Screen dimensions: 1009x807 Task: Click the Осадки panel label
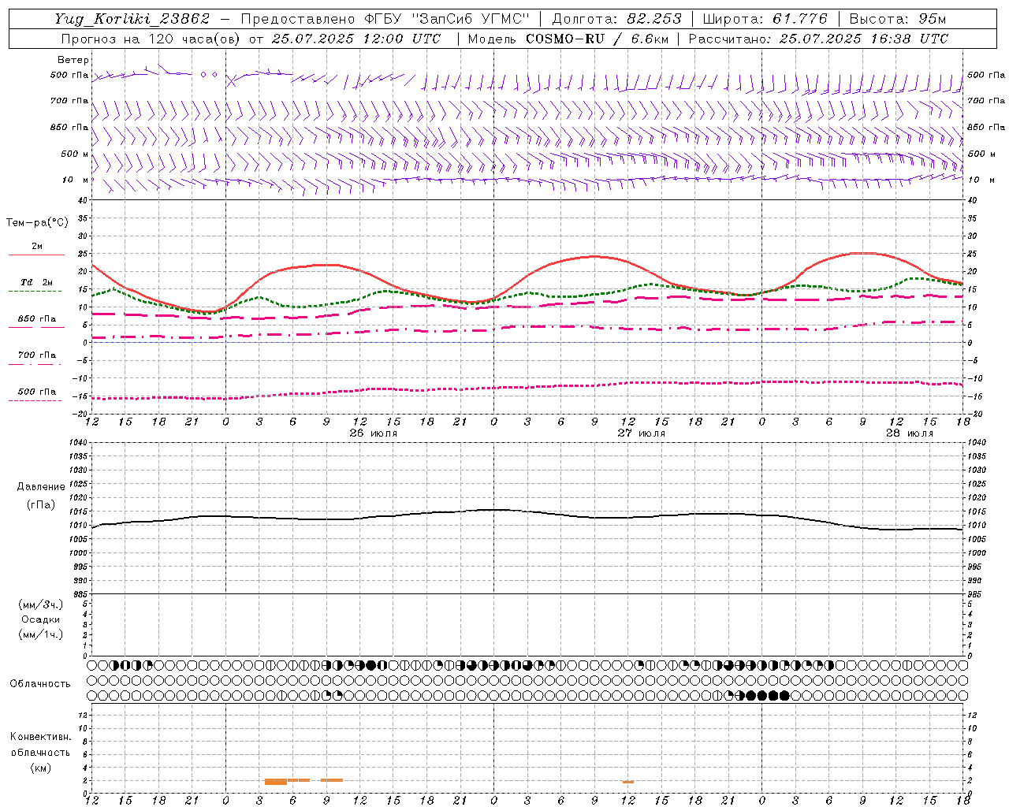click(x=41, y=619)
